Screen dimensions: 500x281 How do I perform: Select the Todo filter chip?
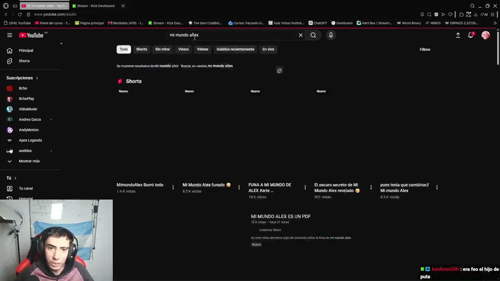(124, 49)
